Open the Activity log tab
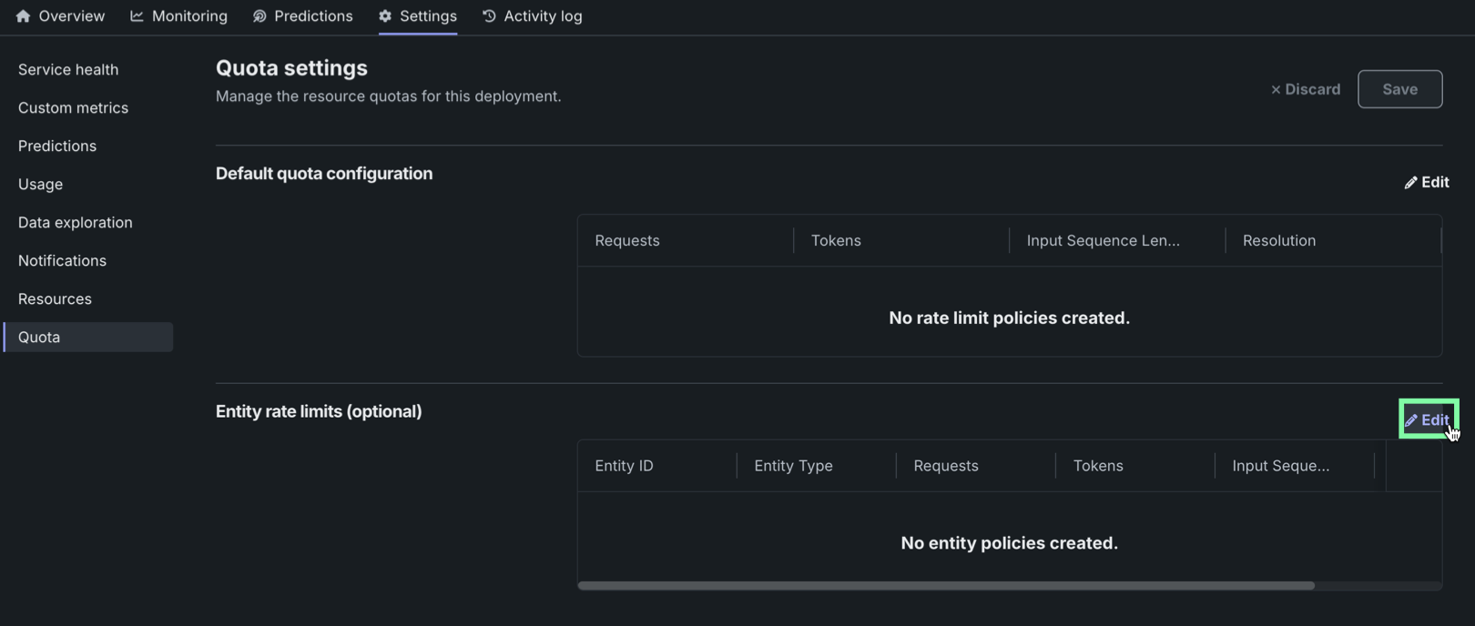The width and height of the screenshot is (1475, 626). coord(542,16)
